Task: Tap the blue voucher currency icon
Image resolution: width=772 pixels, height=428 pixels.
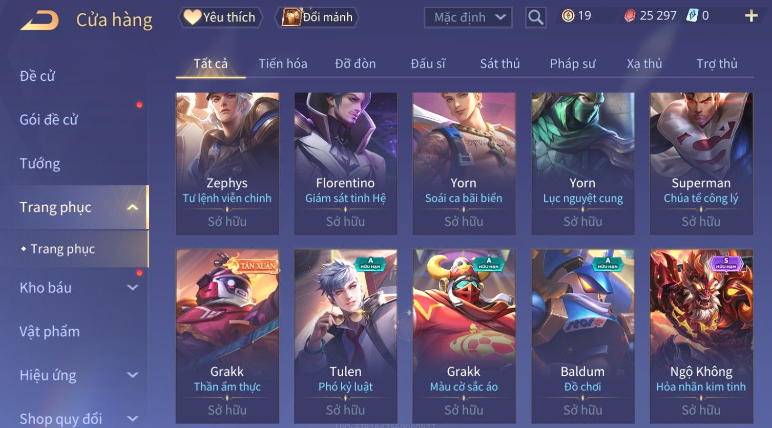Action: (692, 16)
